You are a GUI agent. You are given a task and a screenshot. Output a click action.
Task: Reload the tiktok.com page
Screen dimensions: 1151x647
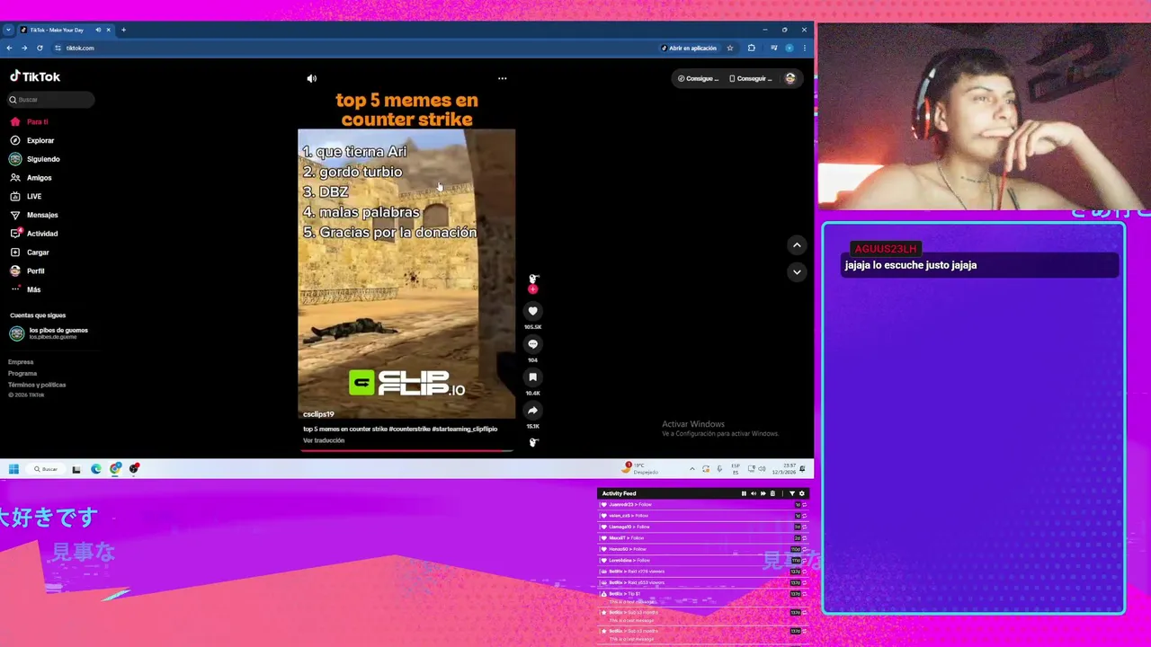(x=40, y=48)
